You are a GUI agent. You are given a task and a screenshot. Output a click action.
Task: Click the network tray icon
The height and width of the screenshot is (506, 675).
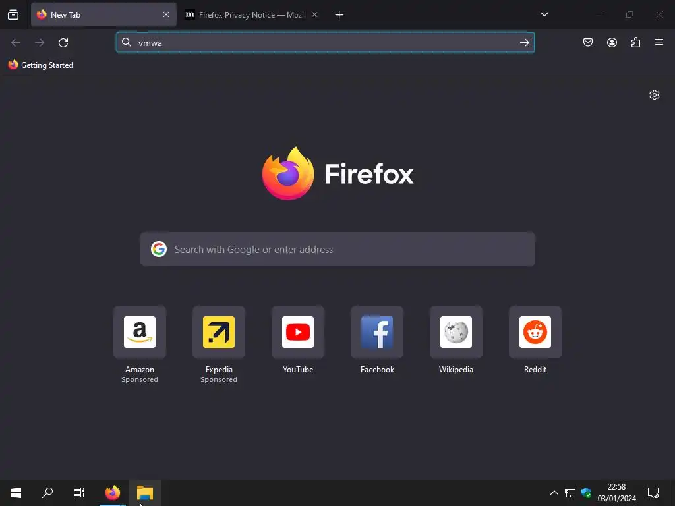point(570,493)
